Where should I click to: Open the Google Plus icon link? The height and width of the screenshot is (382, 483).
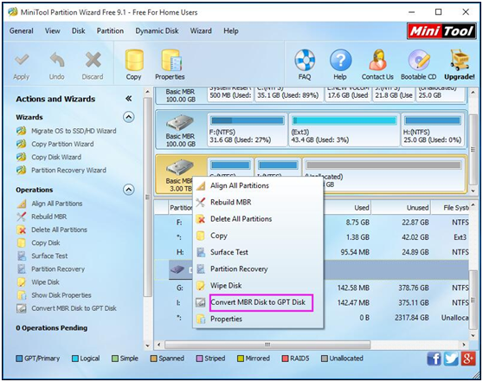(468, 359)
